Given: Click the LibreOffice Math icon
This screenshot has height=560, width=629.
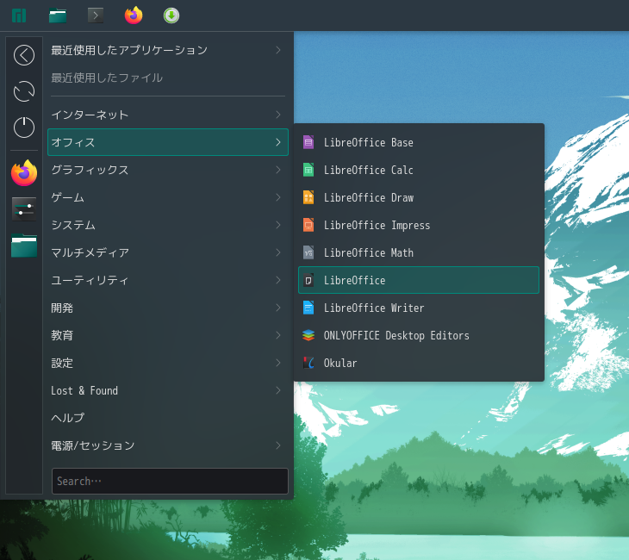Looking at the screenshot, I should (x=308, y=252).
